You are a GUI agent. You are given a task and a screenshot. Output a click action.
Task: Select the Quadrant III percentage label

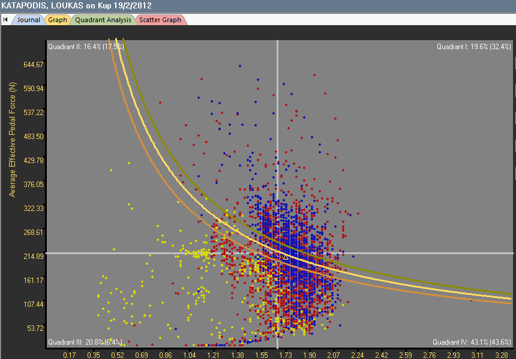point(85,342)
